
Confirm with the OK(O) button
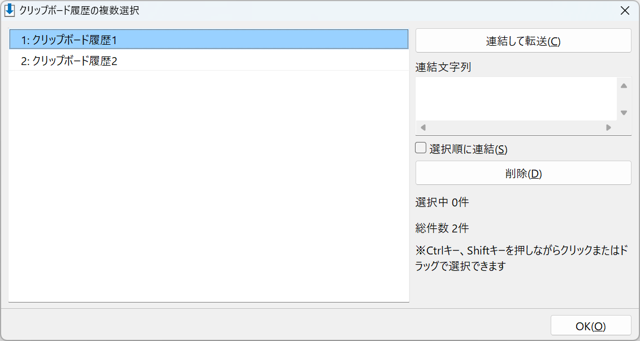point(591,326)
